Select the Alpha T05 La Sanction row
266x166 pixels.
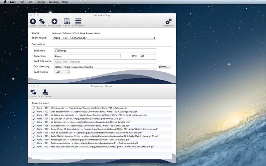(x=102, y=122)
